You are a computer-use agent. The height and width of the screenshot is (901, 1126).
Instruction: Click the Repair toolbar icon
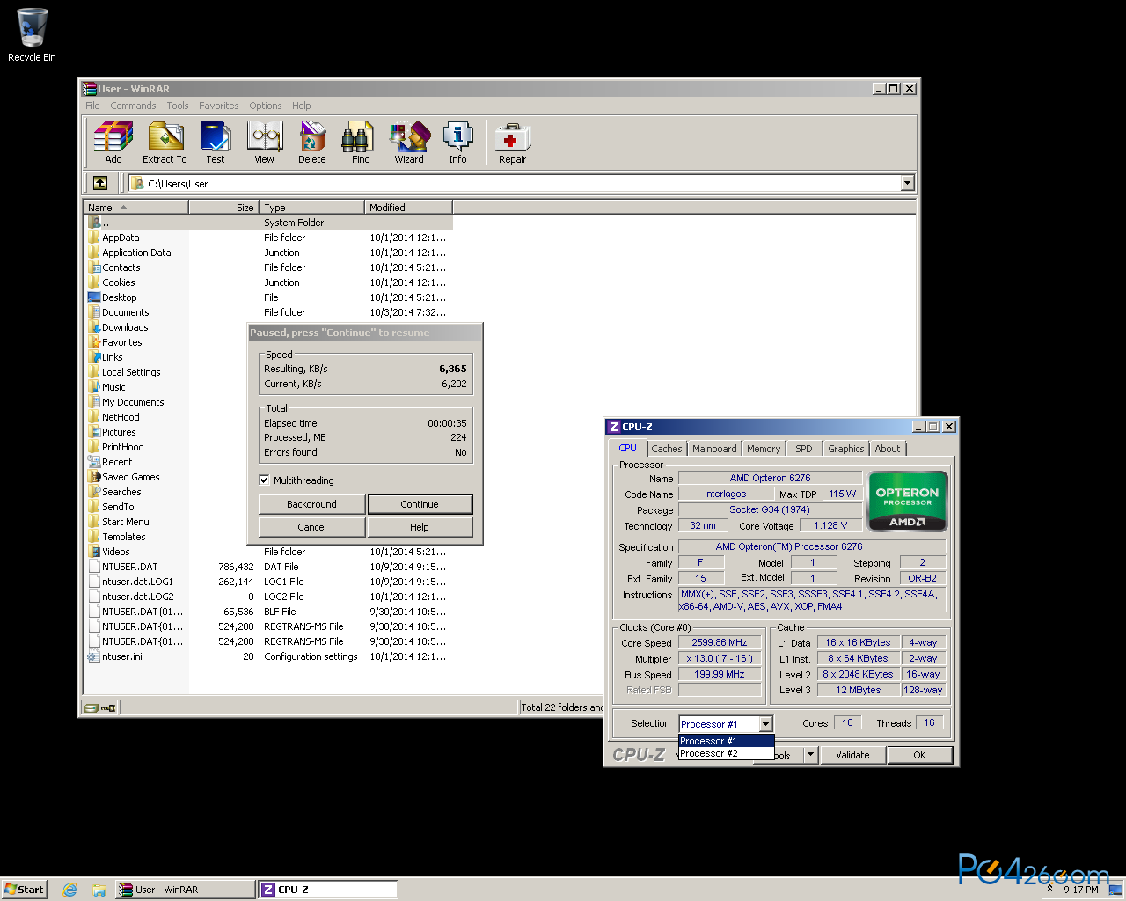tap(513, 143)
